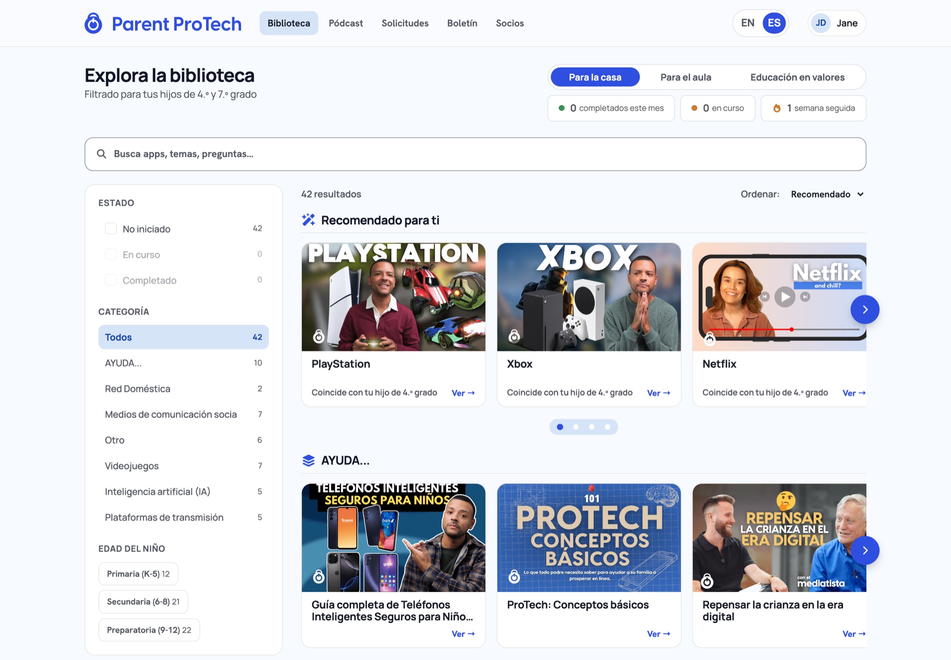Switch to Educación en valores tab
The height and width of the screenshot is (660, 951).
[x=797, y=77]
